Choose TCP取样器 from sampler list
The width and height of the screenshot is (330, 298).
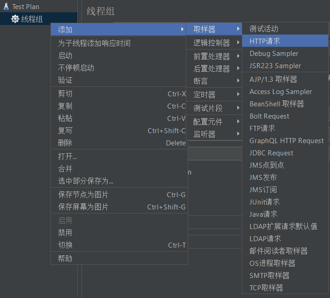coord(266,288)
